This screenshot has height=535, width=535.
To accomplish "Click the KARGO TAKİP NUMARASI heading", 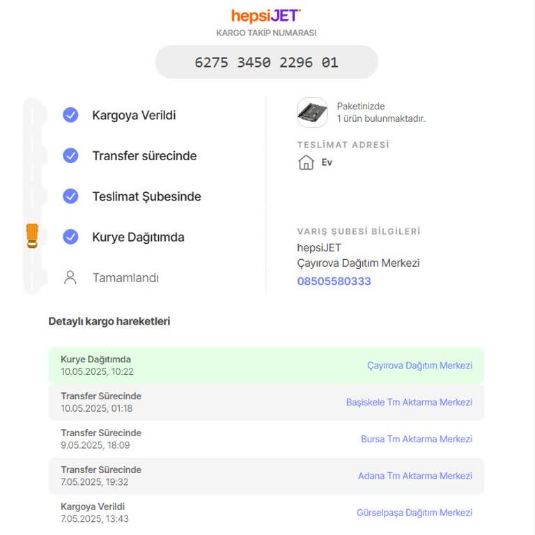I will point(267,33).
